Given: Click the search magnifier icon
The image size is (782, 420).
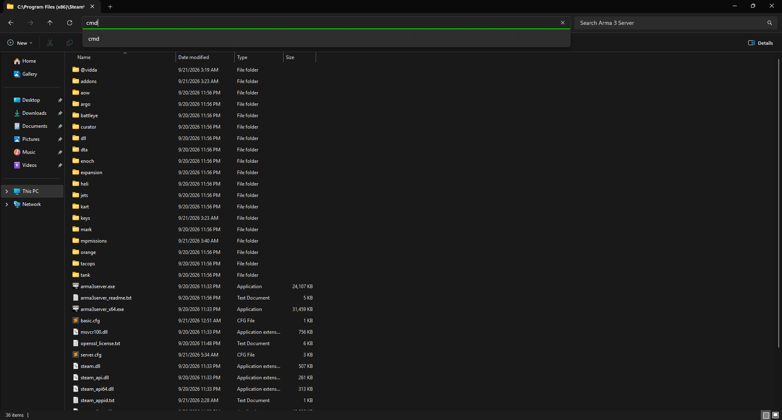Looking at the screenshot, I should (x=769, y=23).
